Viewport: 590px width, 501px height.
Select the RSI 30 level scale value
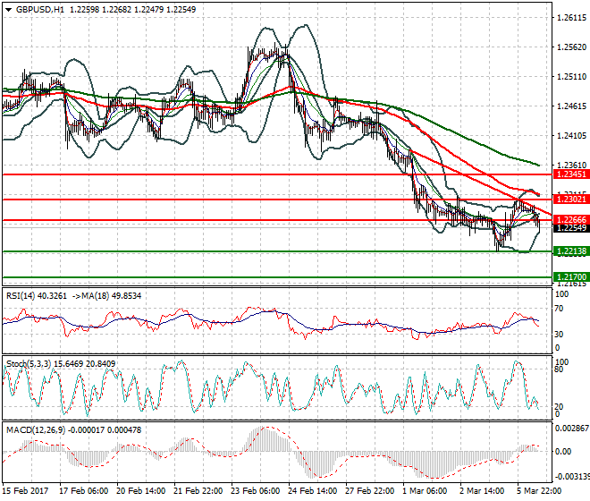pyautogui.click(x=559, y=335)
